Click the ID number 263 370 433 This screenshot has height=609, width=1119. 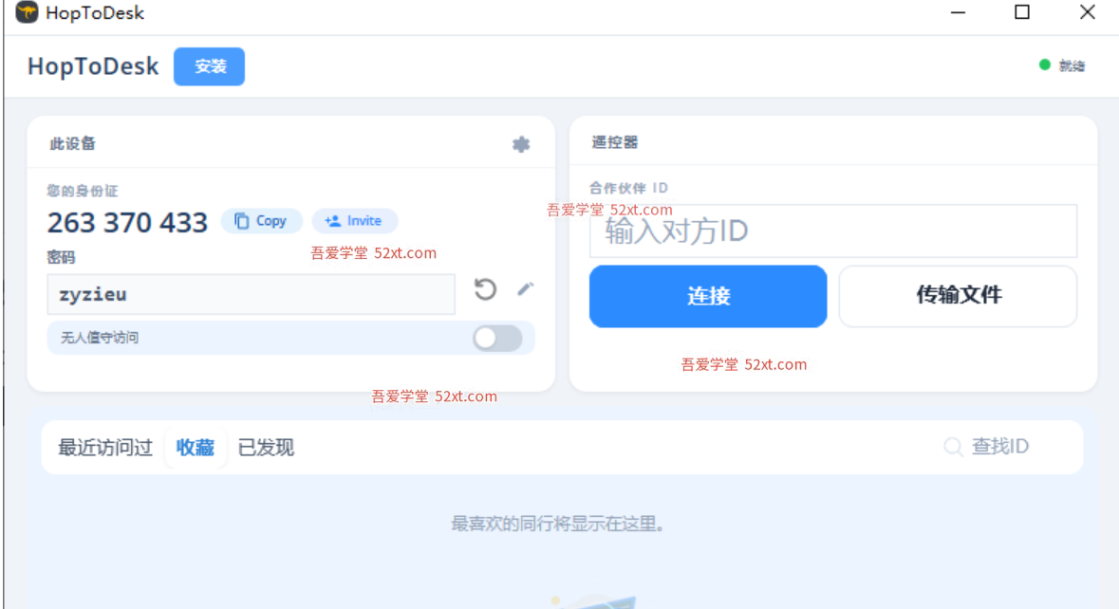coord(127,223)
